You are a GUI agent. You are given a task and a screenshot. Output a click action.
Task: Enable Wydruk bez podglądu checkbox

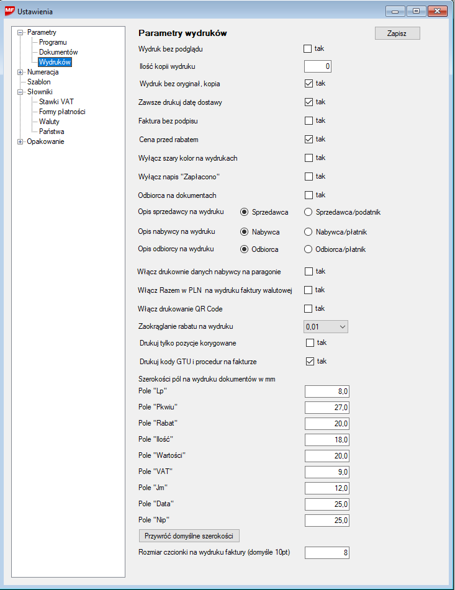tap(308, 48)
